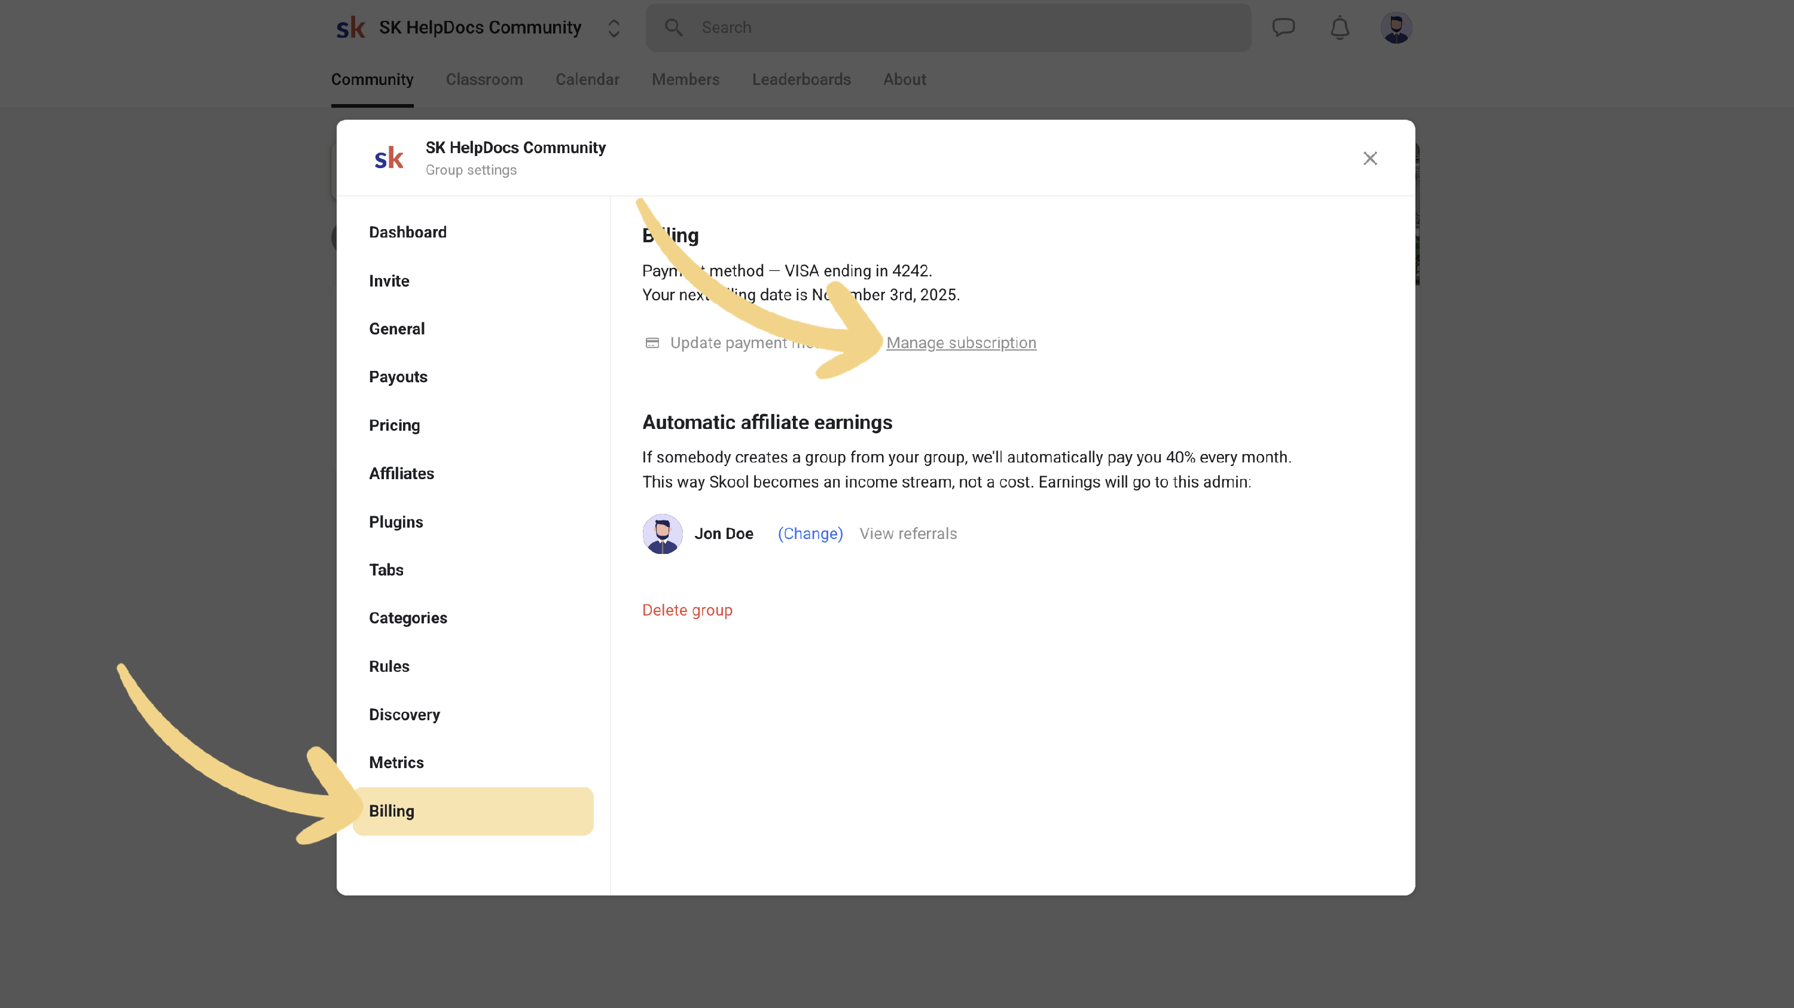Screen dimensions: 1794x1008
Task: Switch to the Classroom tab
Action: pyautogui.click(x=484, y=80)
